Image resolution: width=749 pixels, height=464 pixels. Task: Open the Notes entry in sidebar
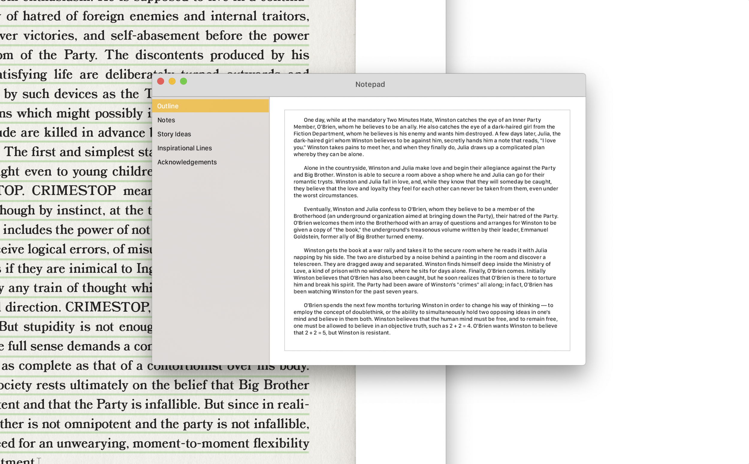(210, 120)
